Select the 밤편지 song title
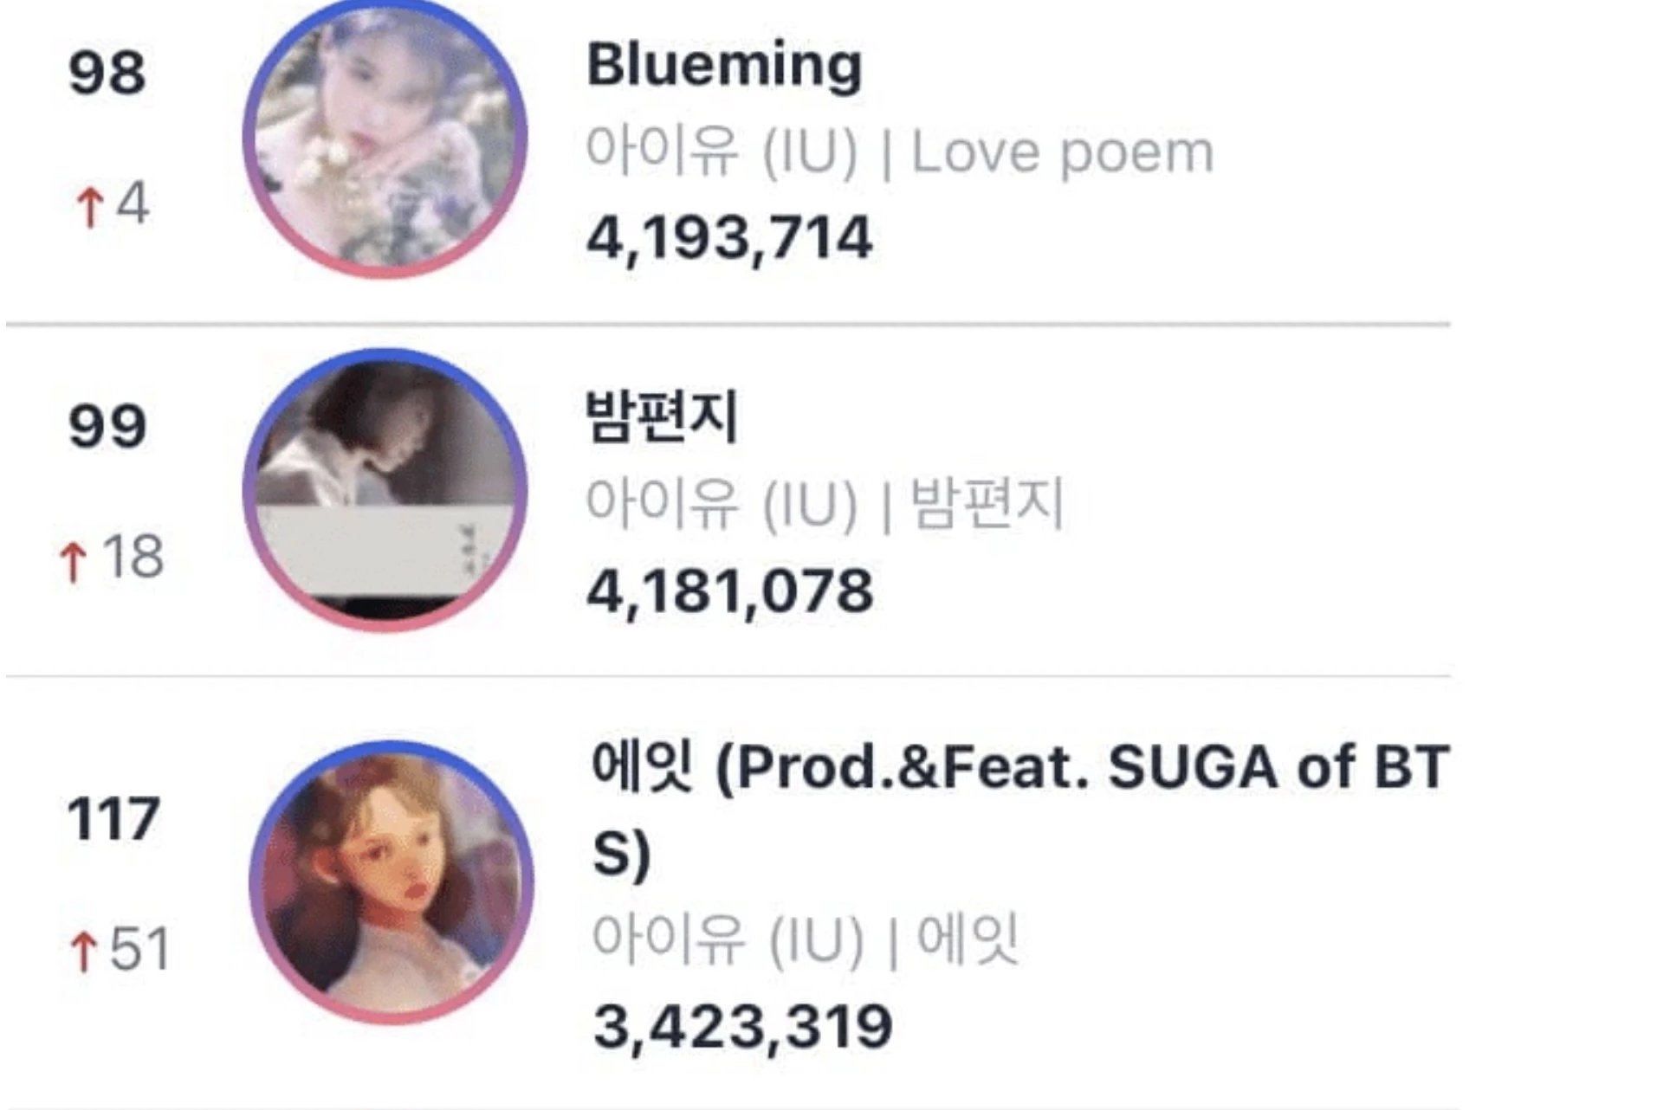This screenshot has width=1670, height=1110. click(662, 416)
